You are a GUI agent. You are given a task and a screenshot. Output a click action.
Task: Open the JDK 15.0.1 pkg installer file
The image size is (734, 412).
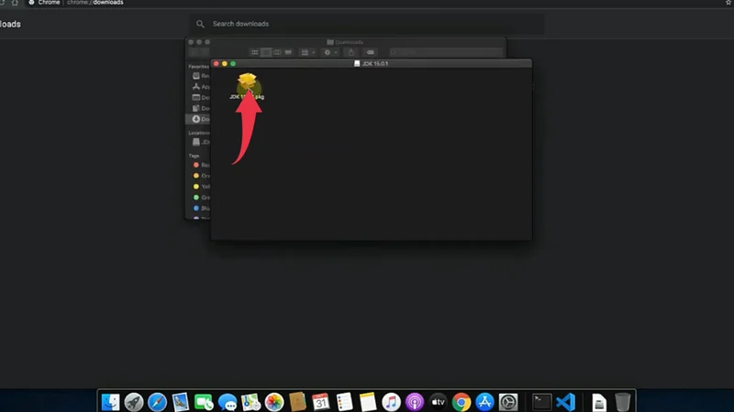click(247, 85)
